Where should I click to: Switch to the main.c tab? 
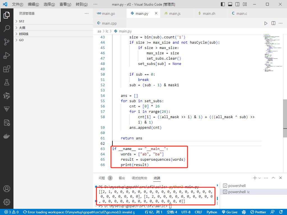coord(244,13)
